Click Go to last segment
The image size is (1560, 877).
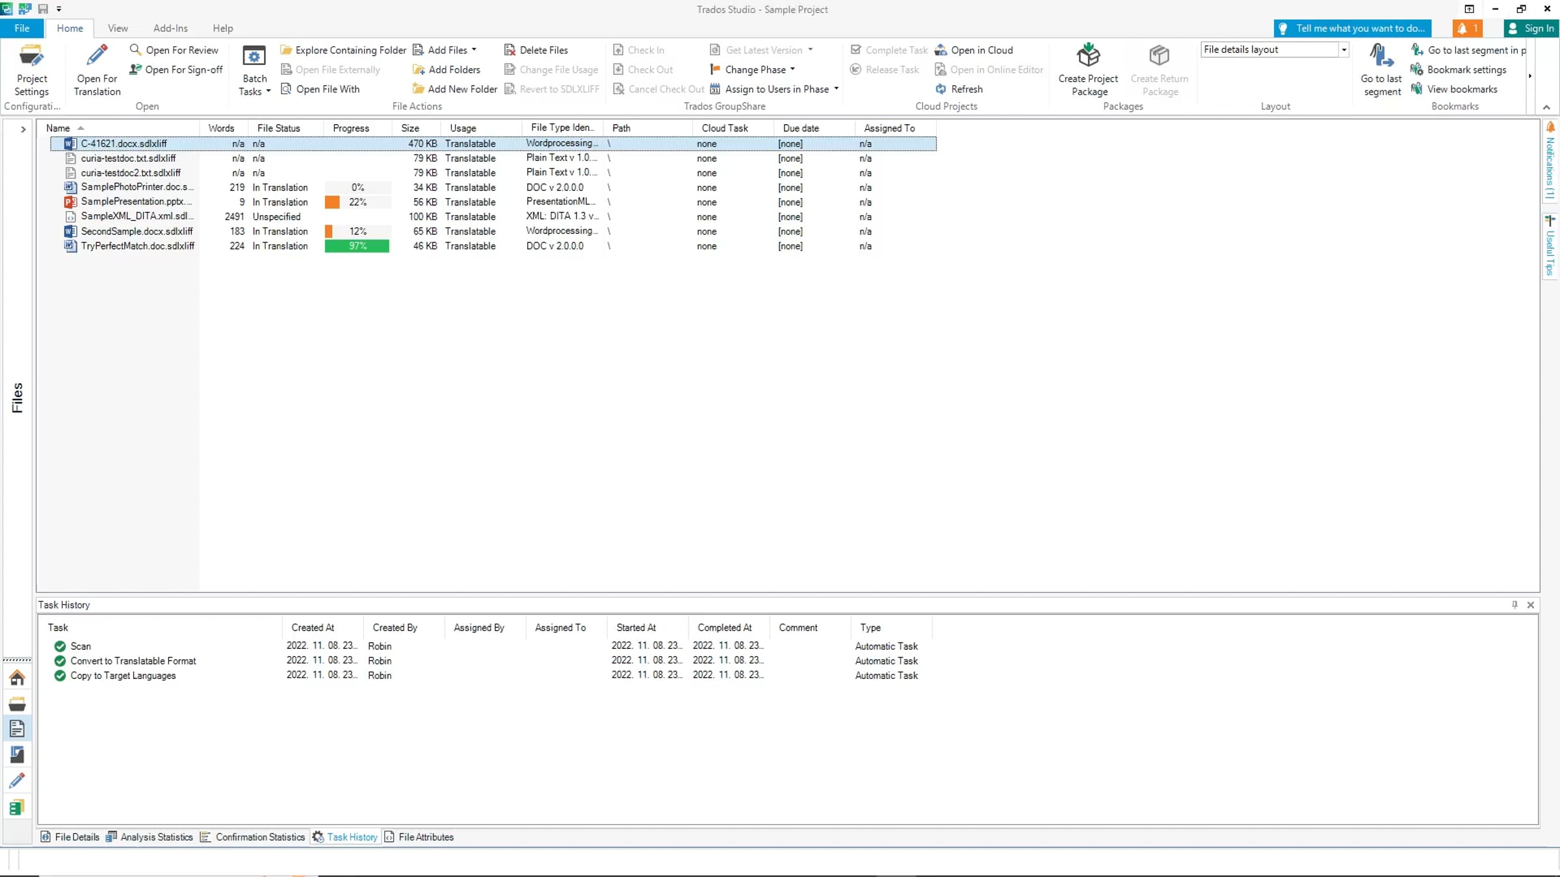(x=1381, y=70)
